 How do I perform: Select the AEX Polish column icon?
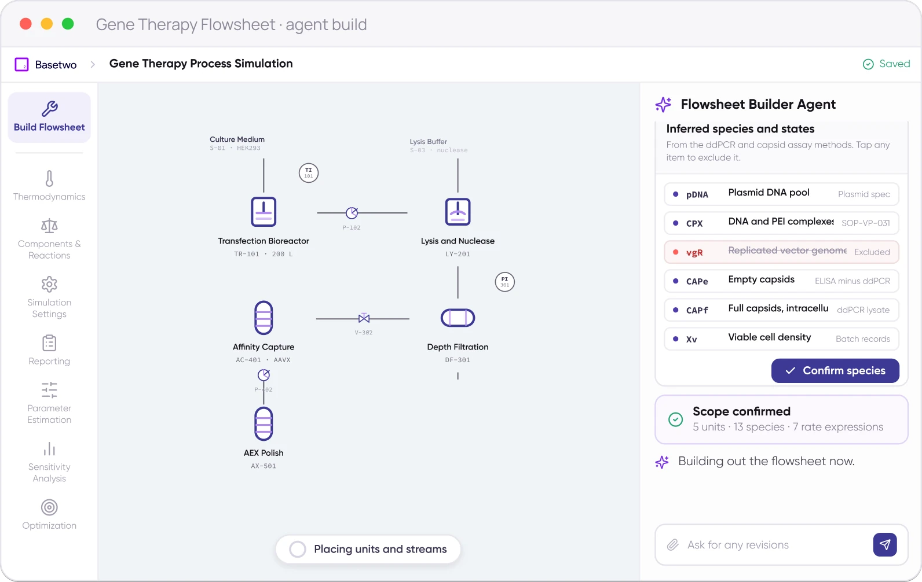pyautogui.click(x=264, y=423)
